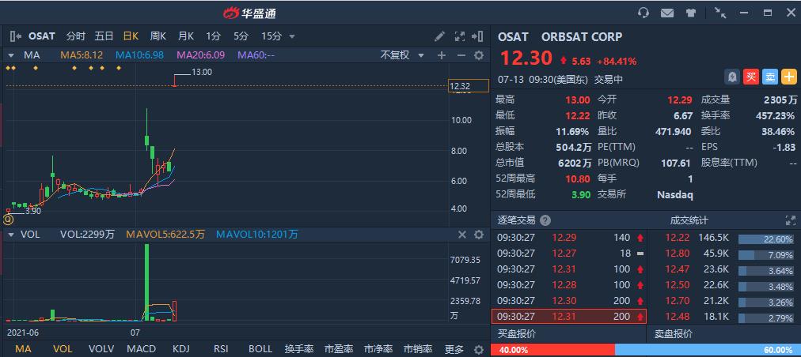Click the shrink window arrows icon

click(x=720, y=13)
